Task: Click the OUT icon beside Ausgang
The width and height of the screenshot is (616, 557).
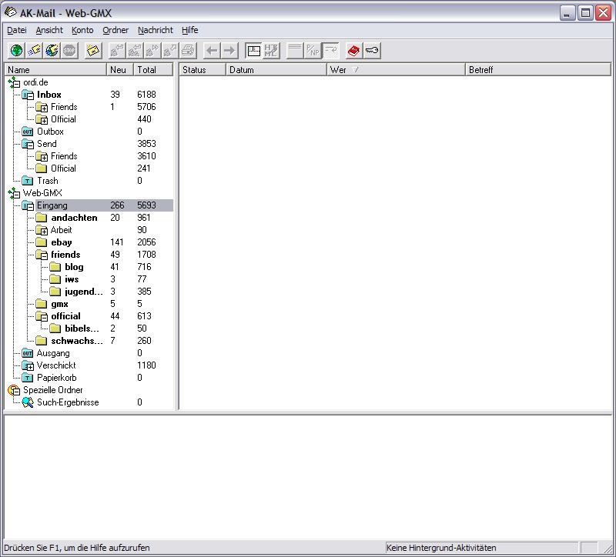Action: 27,353
